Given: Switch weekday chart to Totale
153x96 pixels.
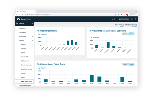Looking at the screenshot, I should [125, 34].
